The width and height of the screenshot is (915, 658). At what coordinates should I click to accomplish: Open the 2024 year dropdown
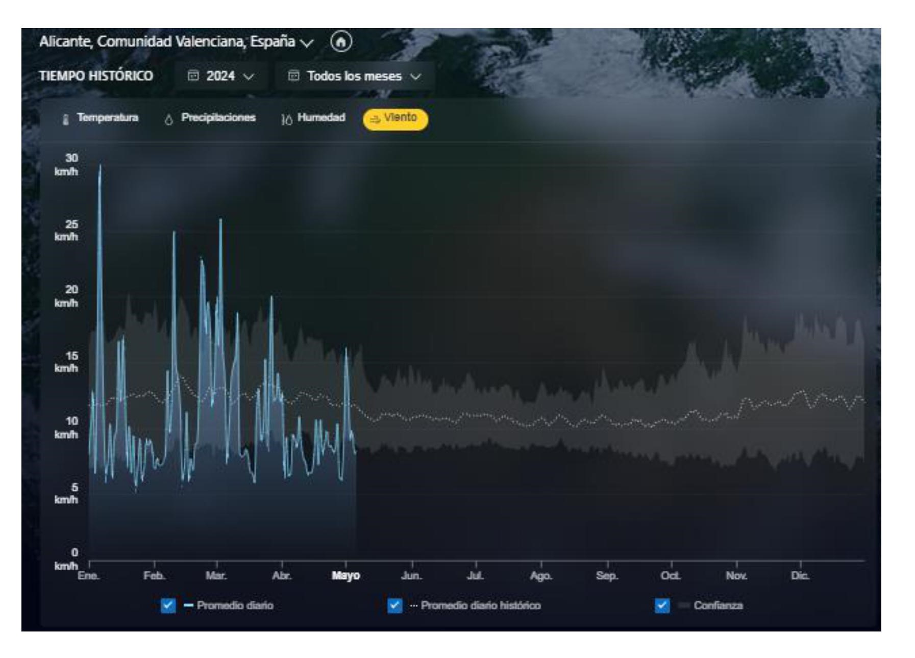(x=221, y=76)
